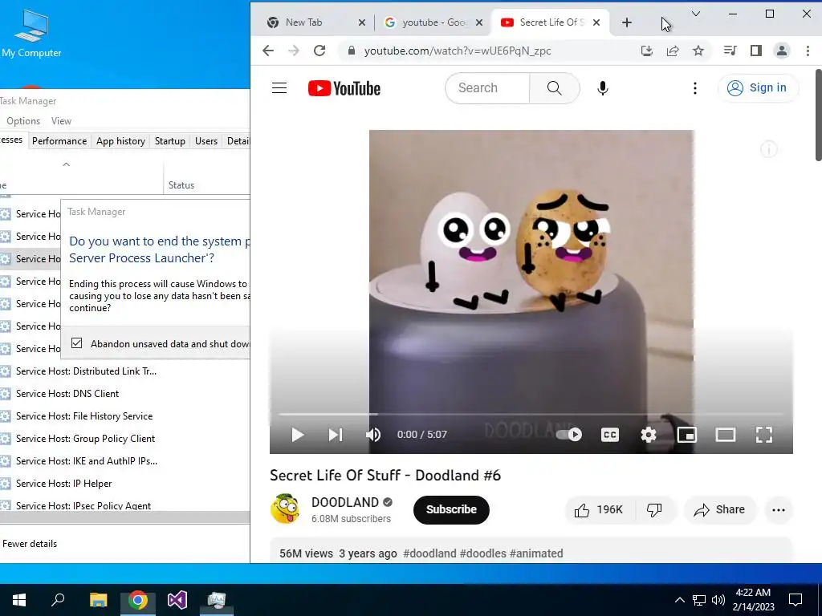Mute the video volume
The width and height of the screenshot is (822, 616).
click(x=373, y=435)
